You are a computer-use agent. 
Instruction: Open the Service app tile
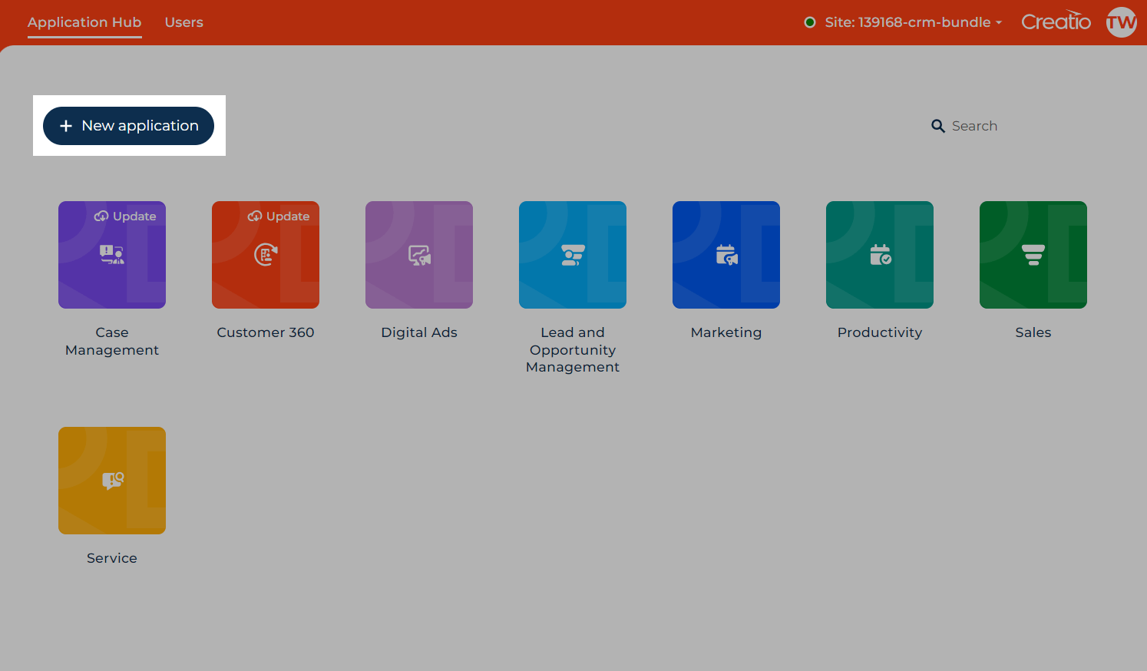[112, 481]
